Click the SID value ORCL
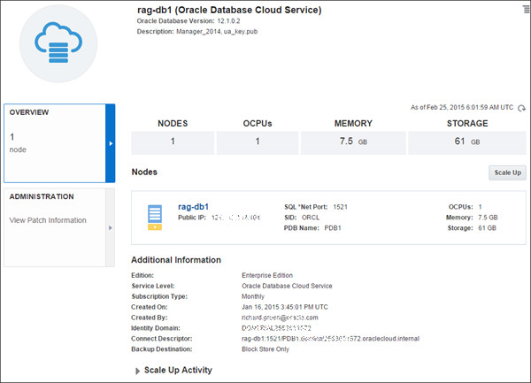The width and height of the screenshot is (531, 383). (x=311, y=218)
